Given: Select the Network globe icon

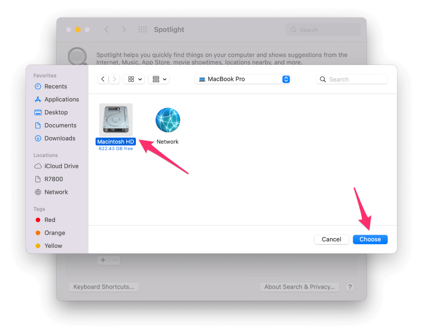Looking at the screenshot, I should coord(168,120).
